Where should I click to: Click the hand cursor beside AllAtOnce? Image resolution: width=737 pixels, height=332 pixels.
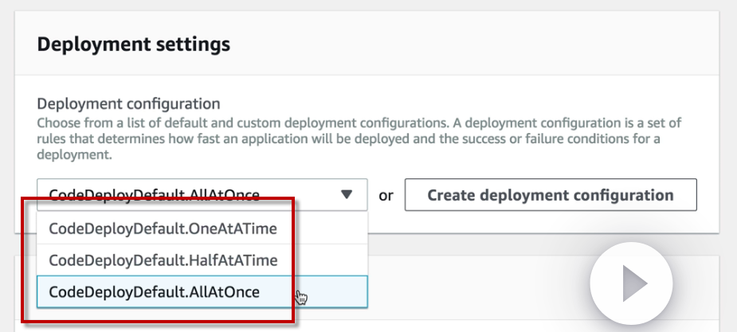(x=300, y=297)
